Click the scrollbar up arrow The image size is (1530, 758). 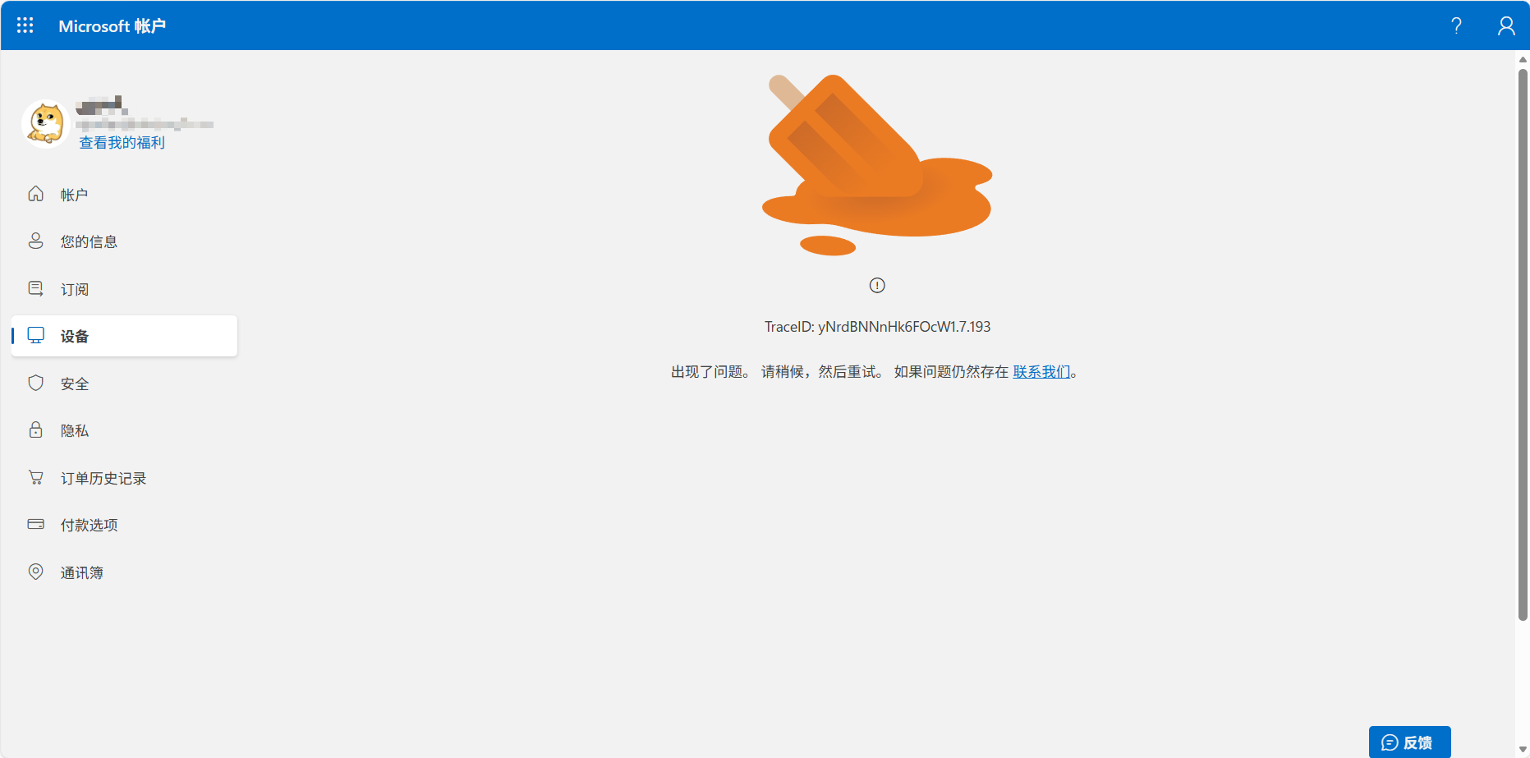click(1523, 59)
